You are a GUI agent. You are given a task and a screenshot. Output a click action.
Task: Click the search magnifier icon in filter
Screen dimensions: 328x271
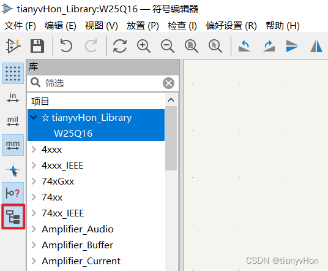[x=35, y=83]
